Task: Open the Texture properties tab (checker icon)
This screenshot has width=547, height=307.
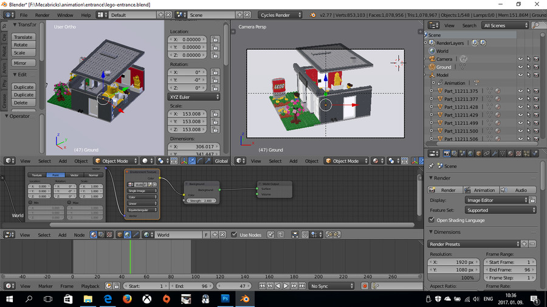Action: 519,153
